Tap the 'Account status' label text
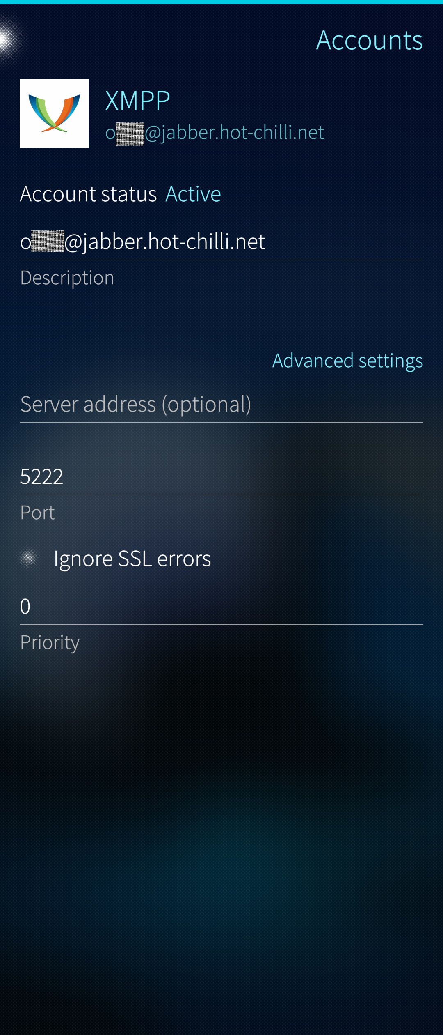Viewport: 443px width, 1035px height. pyautogui.click(x=88, y=194)
